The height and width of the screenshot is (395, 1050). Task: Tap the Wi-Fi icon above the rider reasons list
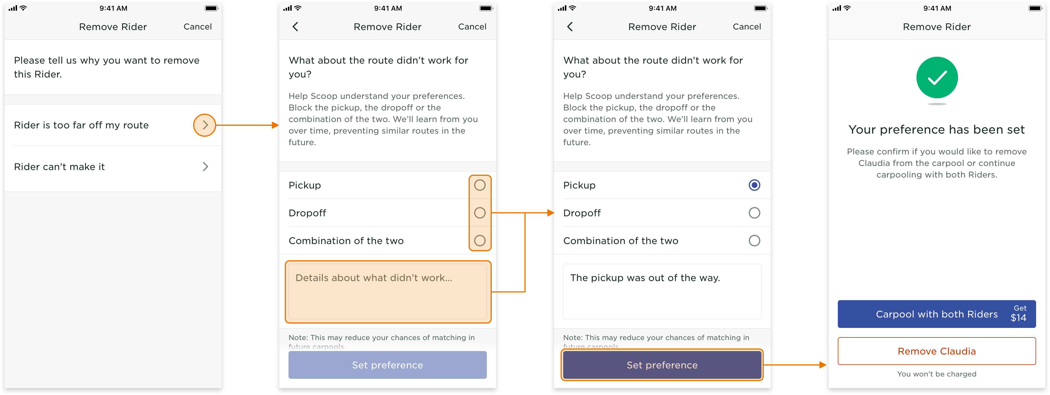pos(24,8)
